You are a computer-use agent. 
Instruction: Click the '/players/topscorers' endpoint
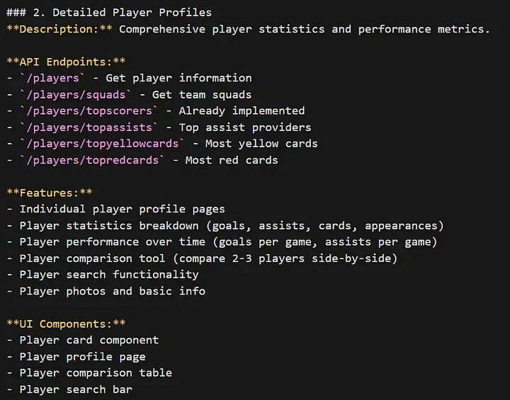[89, 111]
